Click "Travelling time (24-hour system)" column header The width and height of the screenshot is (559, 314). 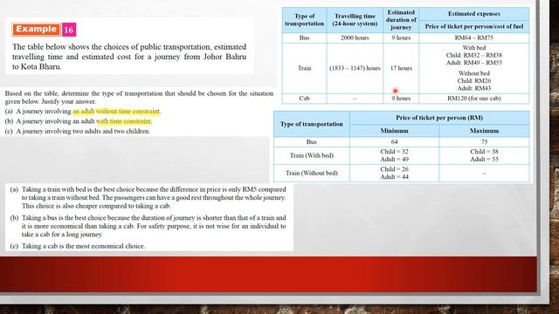click(355, 20)
